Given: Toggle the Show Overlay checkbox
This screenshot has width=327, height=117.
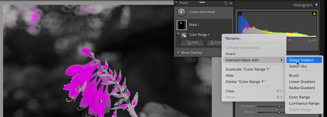Looking at the screenshot, I should [178, 53].
